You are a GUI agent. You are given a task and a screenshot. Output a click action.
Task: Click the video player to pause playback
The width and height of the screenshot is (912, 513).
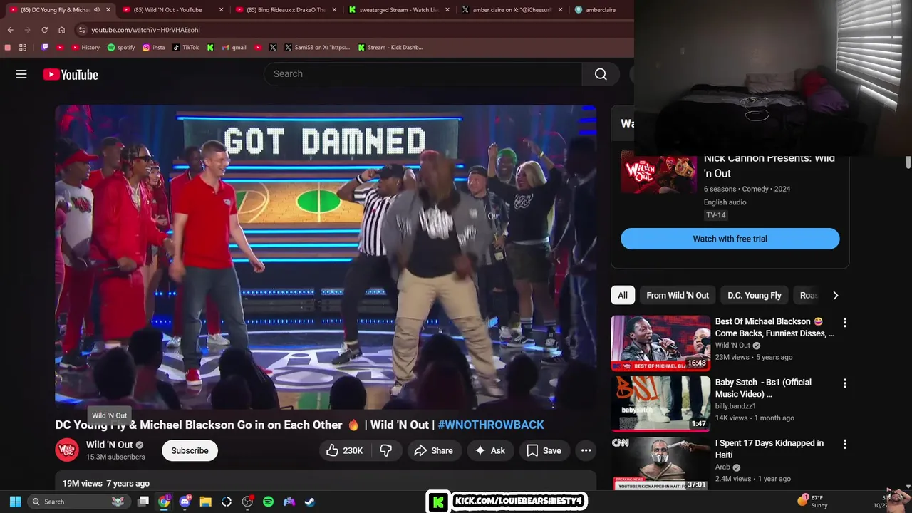point(326,257)
